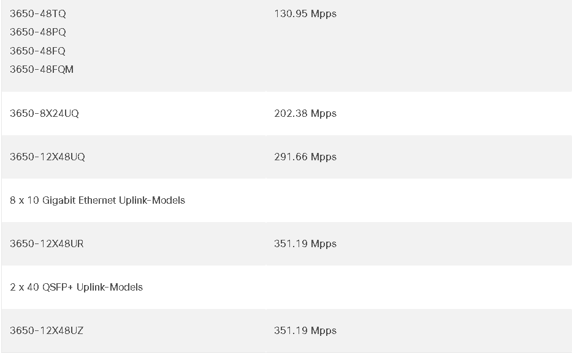The width and height of the screenshot is (572, 353).
Task: Click the 2 x 40 QSFP+ Uplink-Models heading
Action: tap(76, 287)
